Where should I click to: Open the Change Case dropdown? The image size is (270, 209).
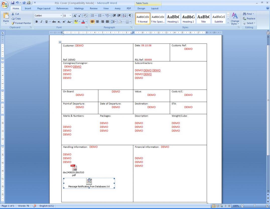pyautogui.click(x=70, y=22)
